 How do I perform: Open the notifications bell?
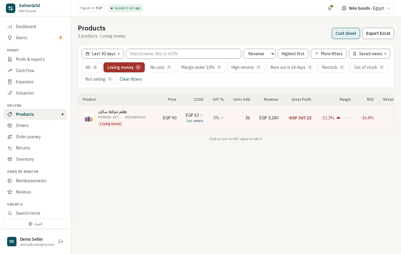click(330, 8)
